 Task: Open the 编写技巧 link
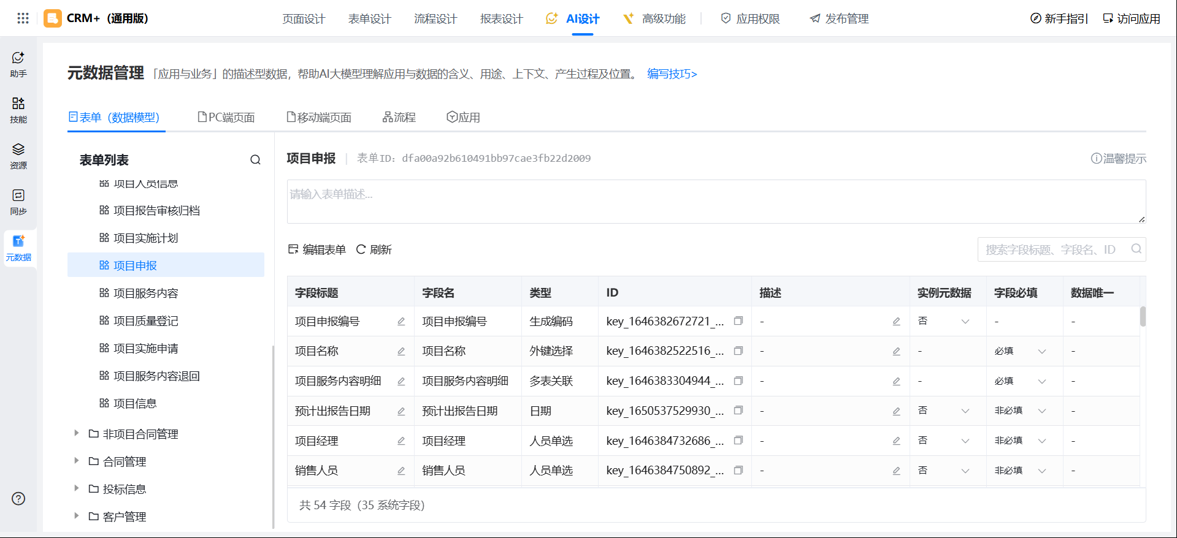point(672,74)
